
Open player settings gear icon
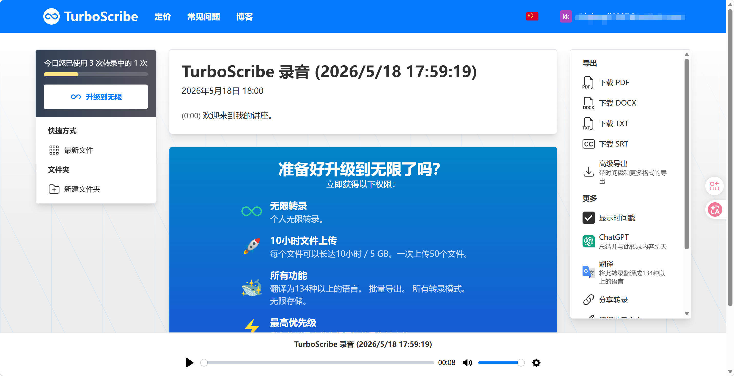536,363
